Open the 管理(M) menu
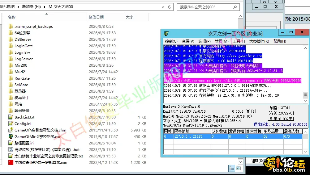The height and width of the screenshot is (175, 310). click(x=222, y=41)
